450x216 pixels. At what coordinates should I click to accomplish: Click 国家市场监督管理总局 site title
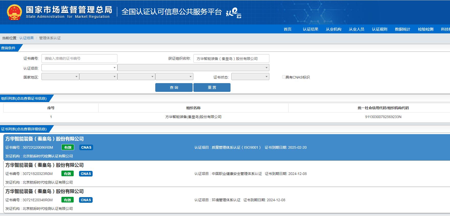tap(69, 10)
